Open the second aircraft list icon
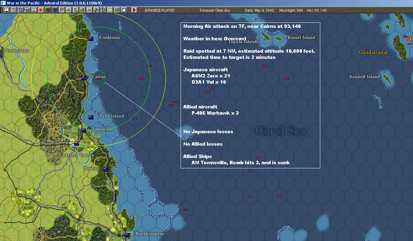The height and width of the screenshot is (241, 413). pos(27,10)
